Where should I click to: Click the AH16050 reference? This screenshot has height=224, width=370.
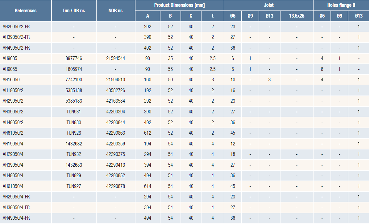pyautogui.click(x=11, y=80)
